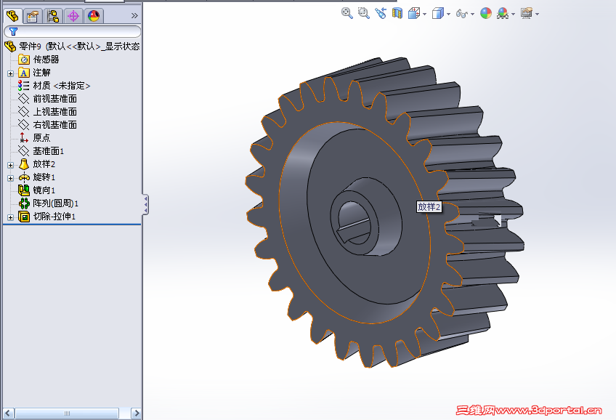Open the View Settings dropdown arrow
616x420 pixels.
point(537,14)
